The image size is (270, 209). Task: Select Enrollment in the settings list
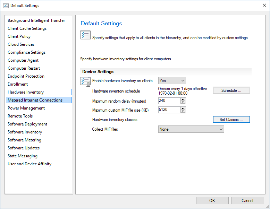pyautogui.click(x=39, y=84)
